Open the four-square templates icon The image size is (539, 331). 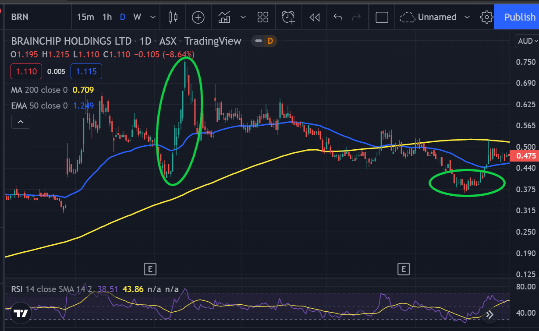pyautogui.click(x=263, y=17)
